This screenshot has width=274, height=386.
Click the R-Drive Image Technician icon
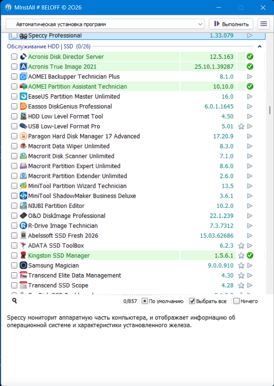click(x=23, y=226)
